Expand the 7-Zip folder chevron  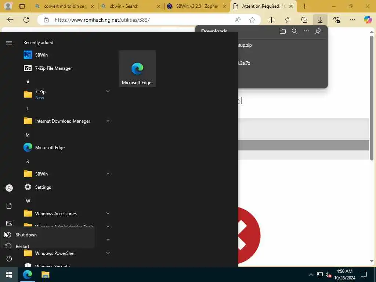click(108, 91)
